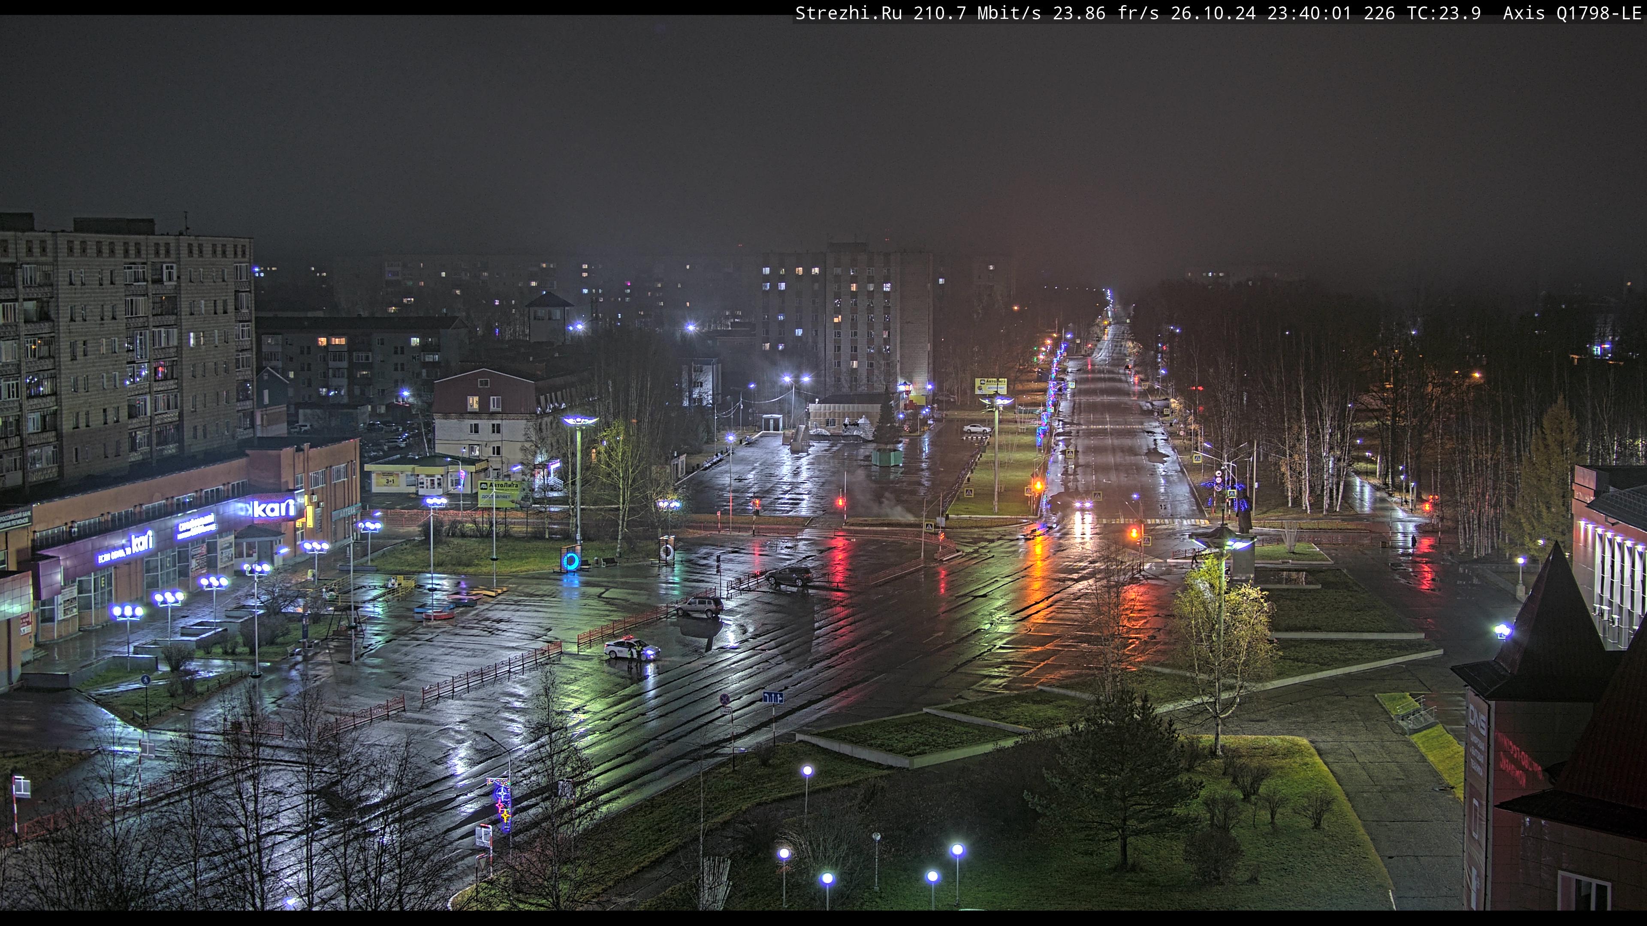Click the blue lane-direction road sign
Viewport: 1647px width, 926px height.
tap(773, 697)
